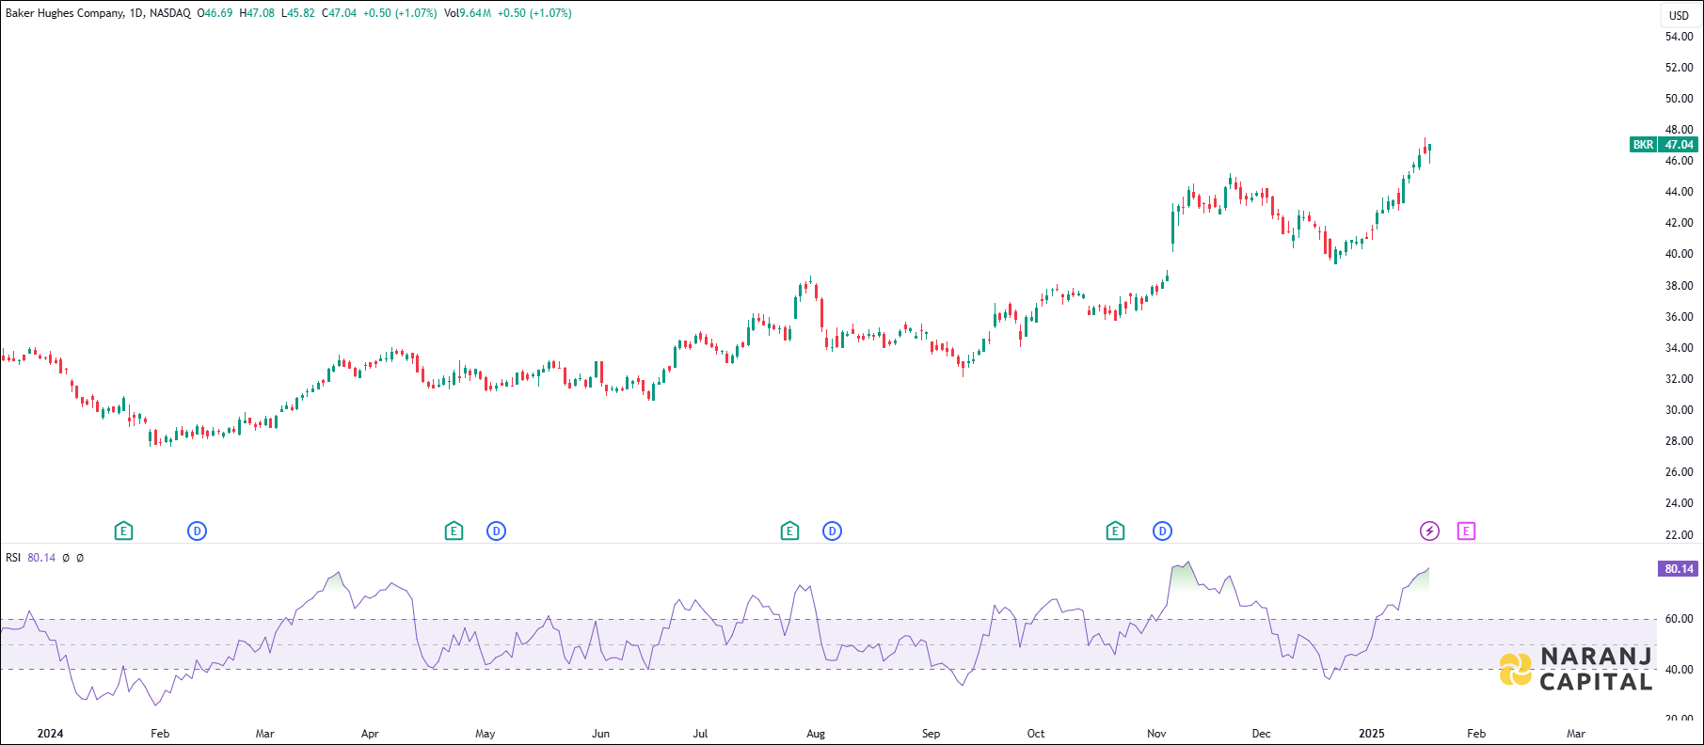Viewport: 1704px width, 745px height.
Task: Click the Jul label on the time axis
Action: click(700, 734)
